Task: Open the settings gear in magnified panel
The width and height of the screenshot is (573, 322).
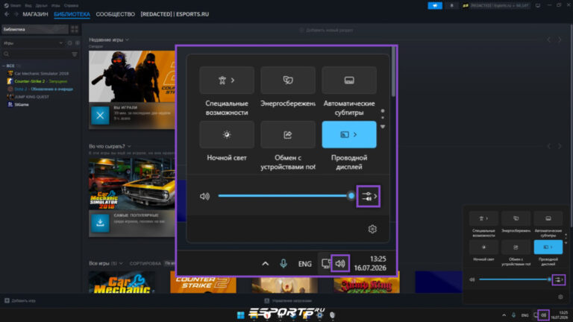Action: [372, 229]
